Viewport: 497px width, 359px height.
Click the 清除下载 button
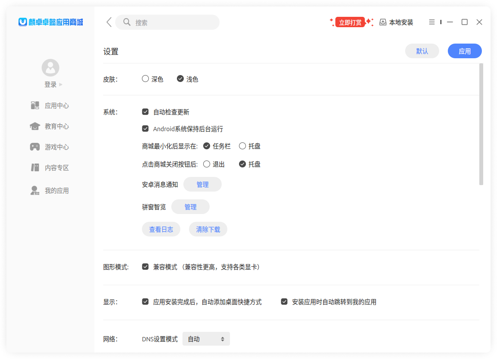pyautogui.click(x=208, y=230)
